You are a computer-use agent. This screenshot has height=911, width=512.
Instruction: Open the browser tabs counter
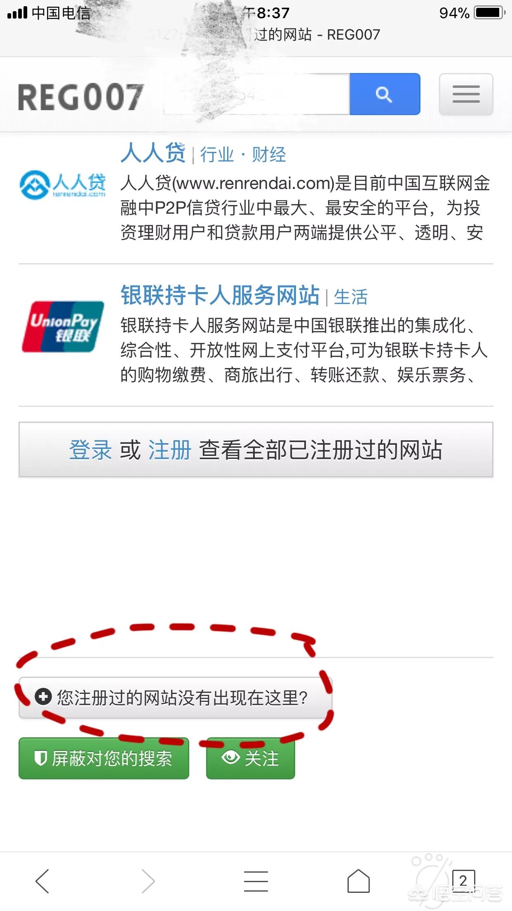(463, 881)
